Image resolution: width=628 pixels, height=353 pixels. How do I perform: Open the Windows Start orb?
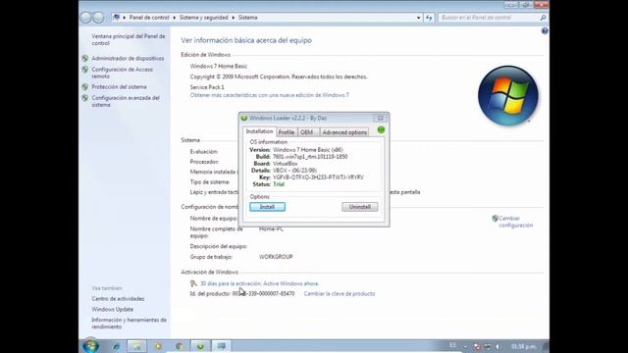tap(91, 346)
